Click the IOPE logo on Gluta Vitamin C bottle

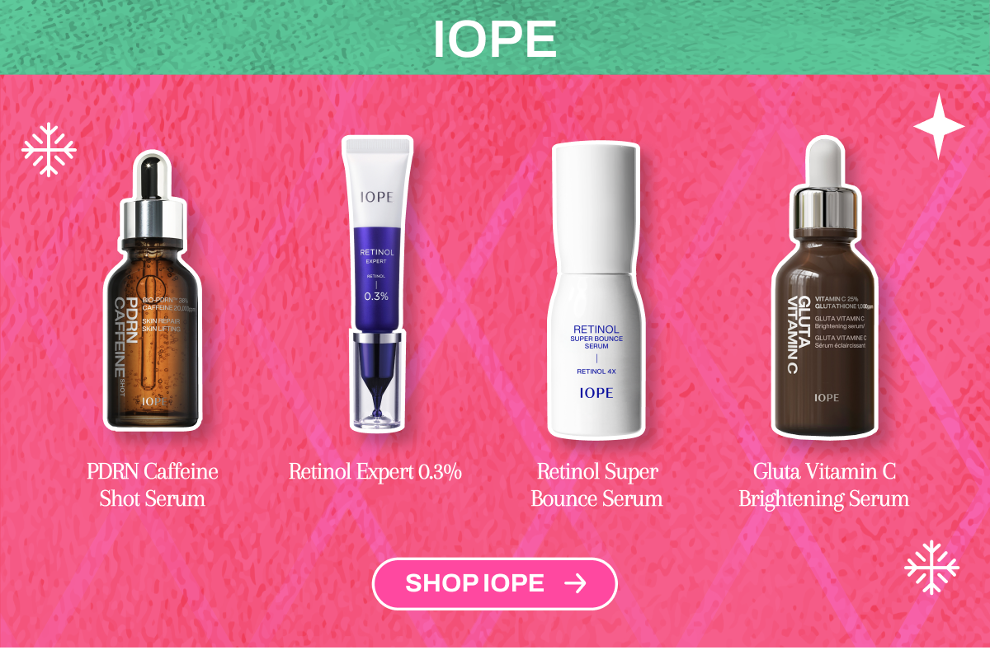pos(827,398)
